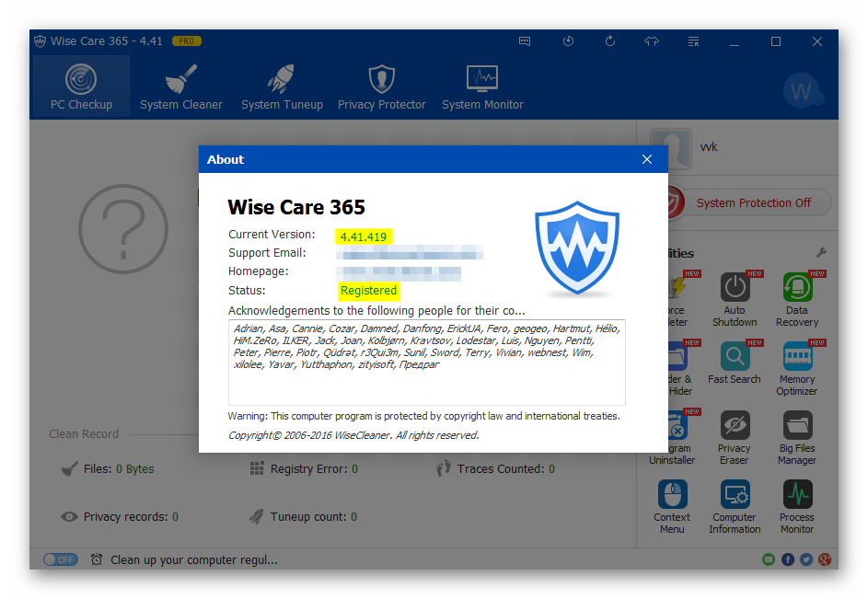Click the Registered status value
Image resolution: width=868 pixels, height=599 pixels.
[x=369, y=291]
